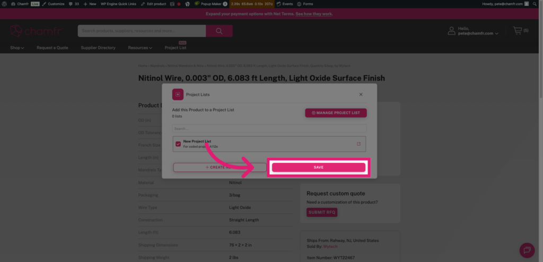Viewport: 543px width, 262px height.
Task: Open the New content menu
Action: tap(90, 4)
